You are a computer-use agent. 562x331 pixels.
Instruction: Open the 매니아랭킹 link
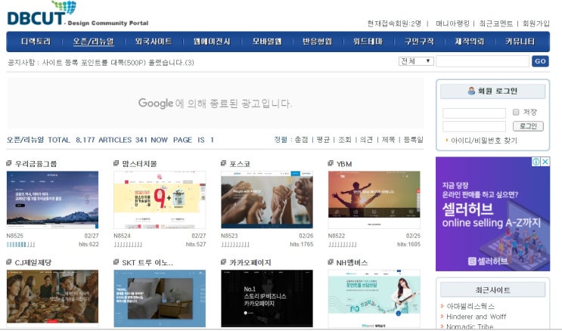click(x=452, y=23)
